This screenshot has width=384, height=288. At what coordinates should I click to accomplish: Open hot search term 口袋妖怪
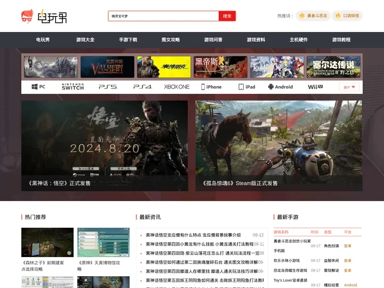347,15
